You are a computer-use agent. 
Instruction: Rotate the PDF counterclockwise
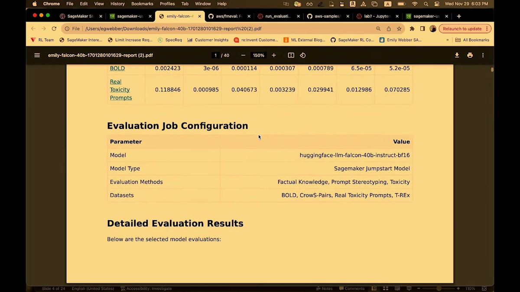[x=303, y=55]
